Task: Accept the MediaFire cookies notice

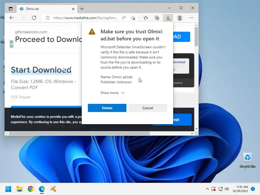Action: [182, 120]
